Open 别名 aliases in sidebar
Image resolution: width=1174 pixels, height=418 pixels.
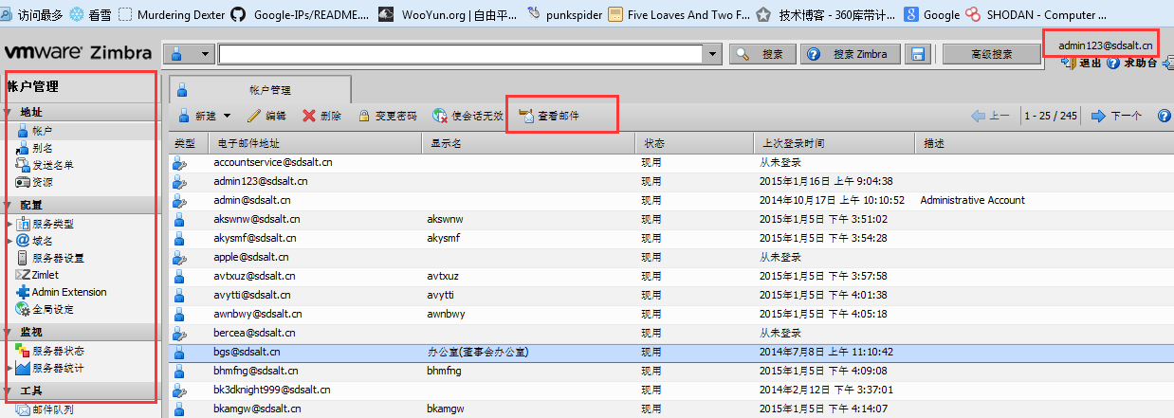[42, 148]
